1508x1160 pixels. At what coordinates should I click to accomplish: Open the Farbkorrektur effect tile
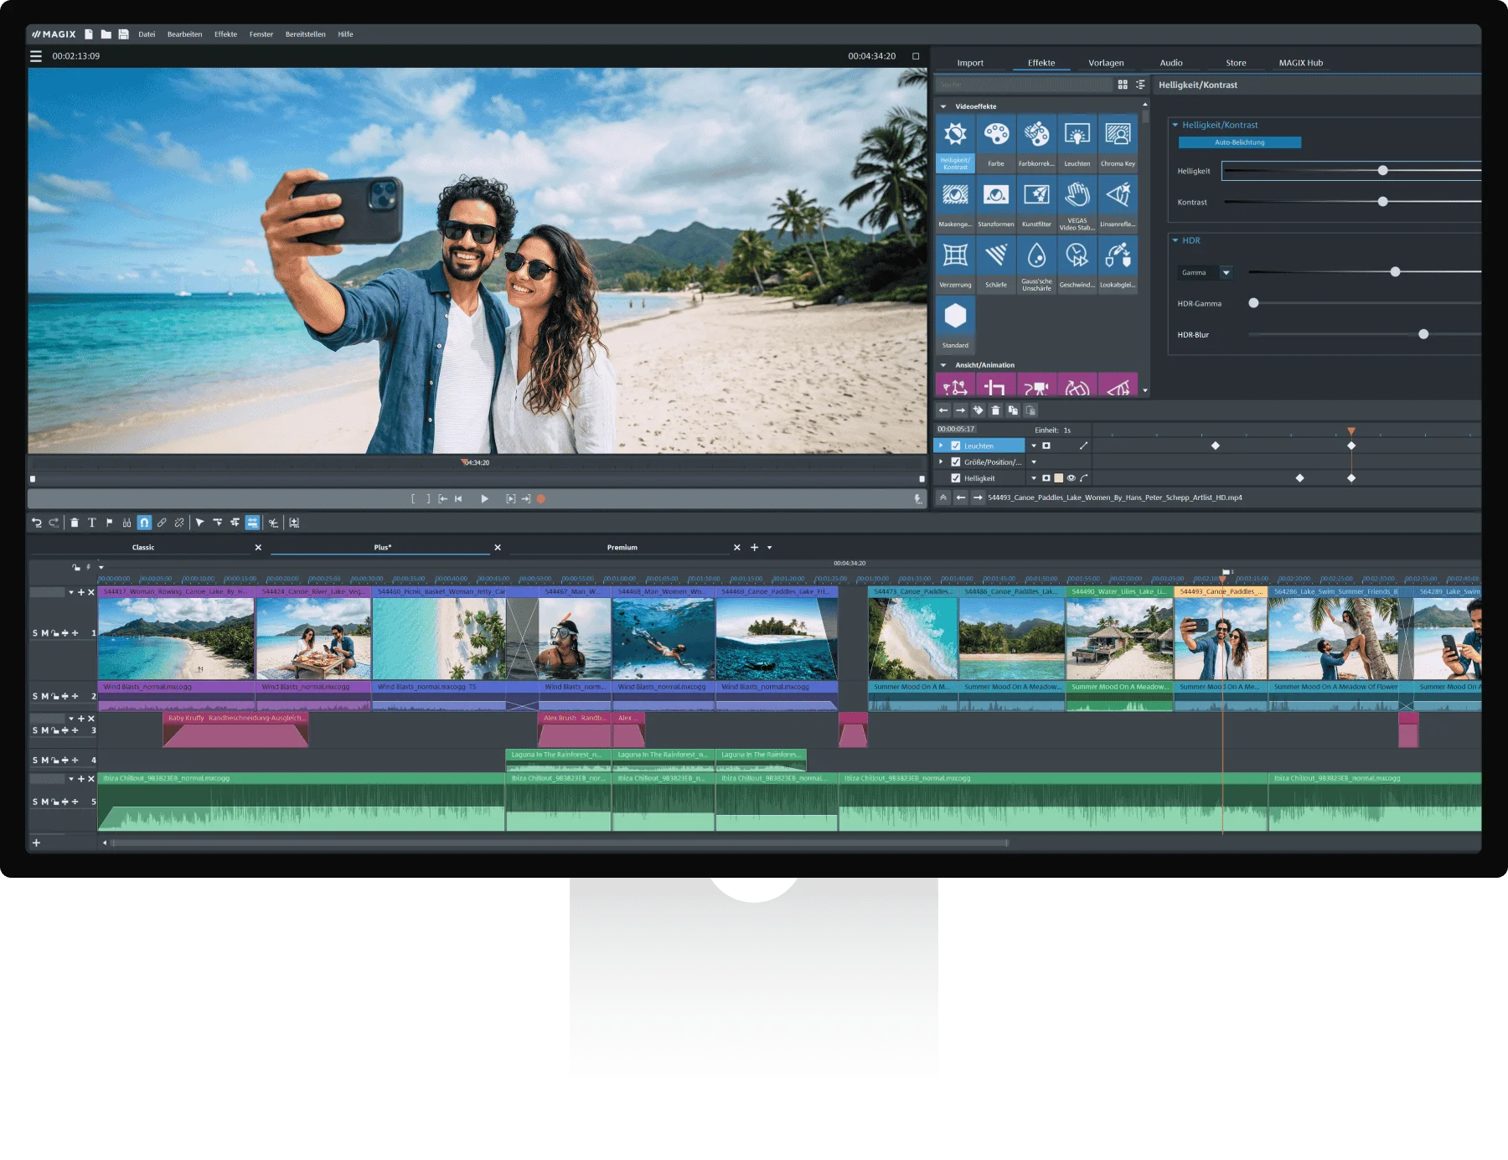tap(1036, 143)
